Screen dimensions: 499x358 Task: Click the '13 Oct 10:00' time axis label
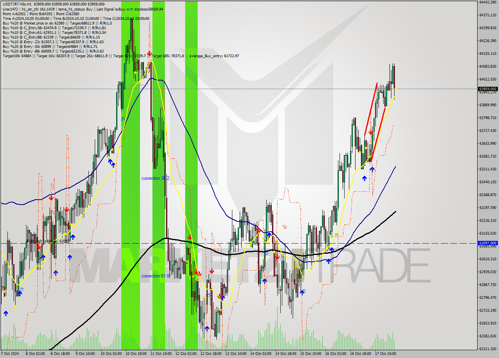coord(235,354)
